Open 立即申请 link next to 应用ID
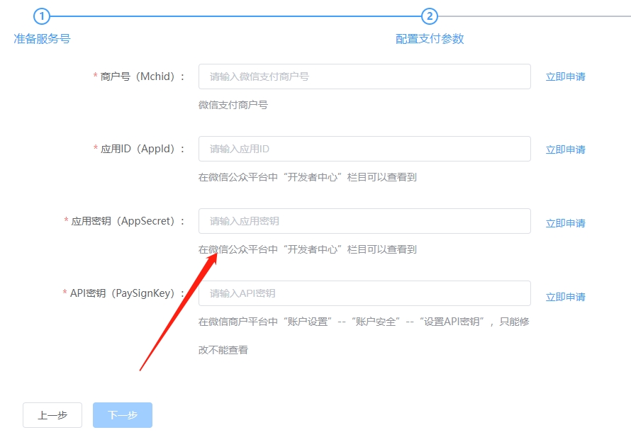The height and width of the screenshot is (447, 631). [566, 150]
